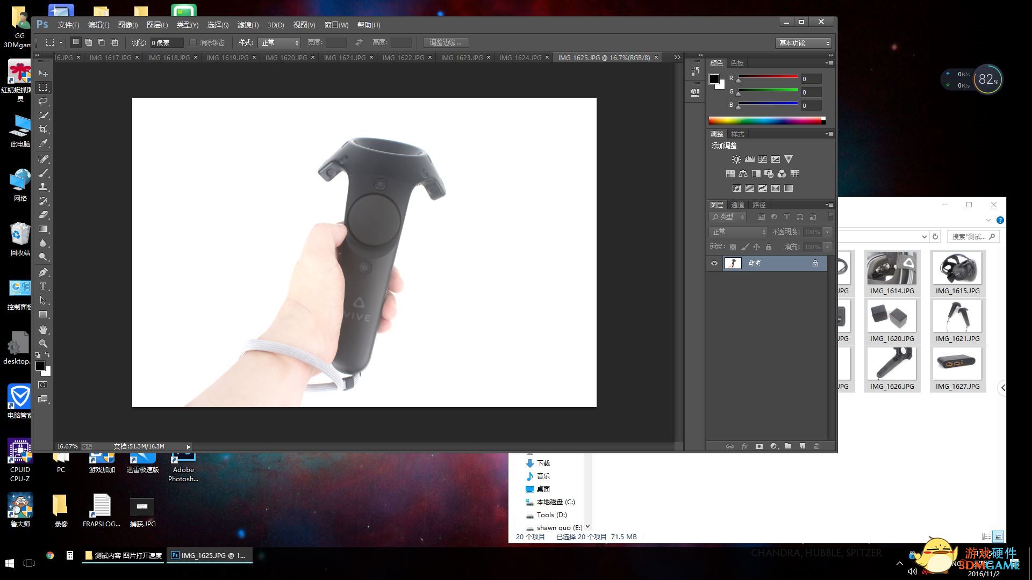Open the 滤镜(T) menu
Image resolution: width=1032 pixels, height=580 pixels.
248,25
